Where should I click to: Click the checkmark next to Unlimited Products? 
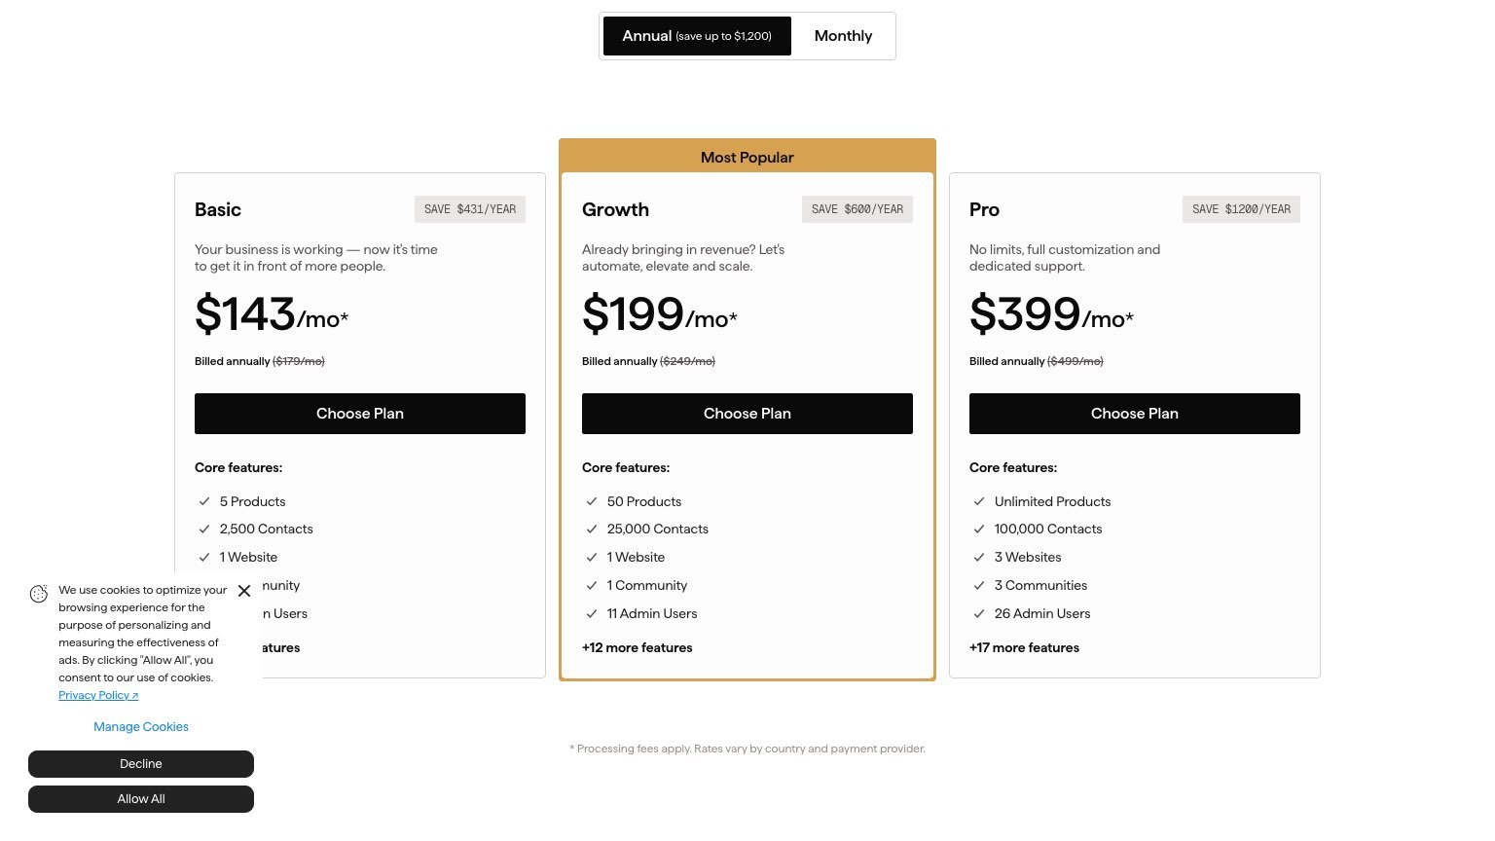[979, 501]
